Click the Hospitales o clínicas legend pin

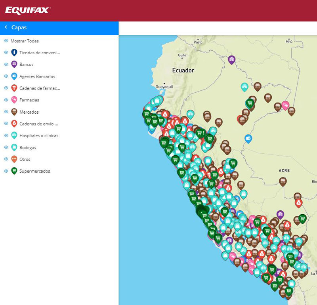[x=14, y=135]
